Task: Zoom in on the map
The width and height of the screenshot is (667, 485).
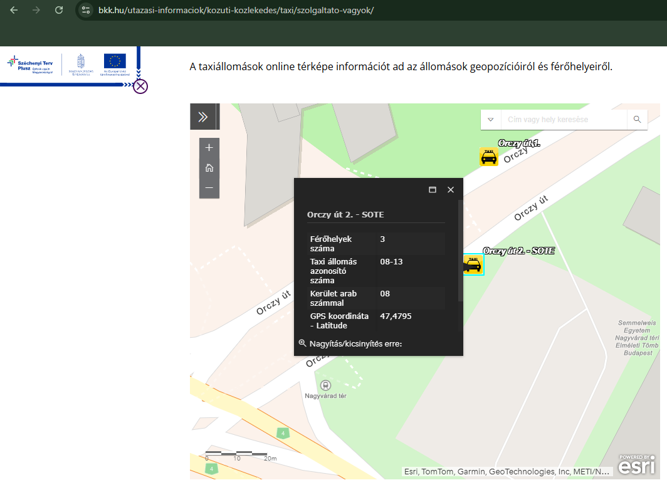Action: (209, 148)
